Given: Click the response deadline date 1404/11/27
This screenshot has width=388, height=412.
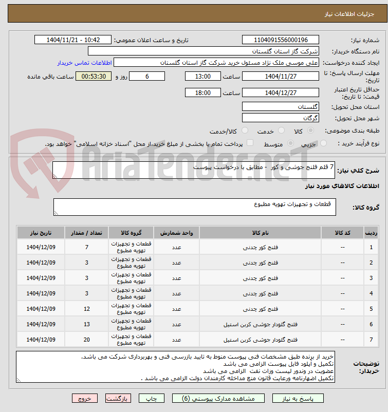Looking at the screenshot, I should tap(281, 76).
